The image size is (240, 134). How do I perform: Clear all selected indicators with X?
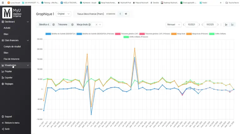point(96,25)
